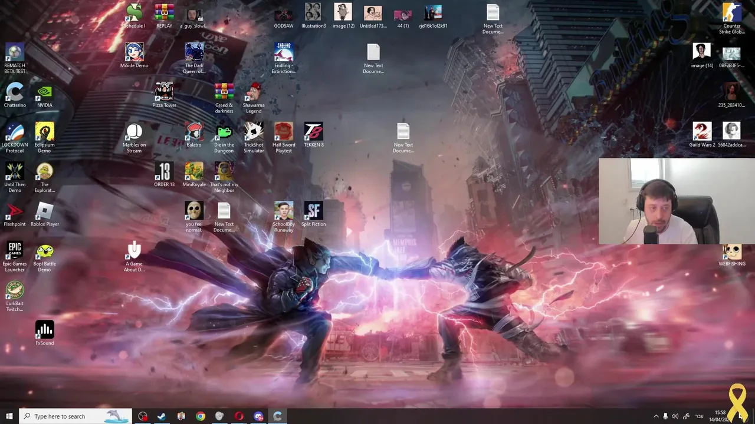Select That's not my Neighbor icon
The height and width of the screenshot is (424, 755).
click(224, 177)
